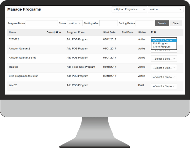Viewport: 190px width, 148px height.
Task: Open the Status All dropdown
Action: click(75, 23)
